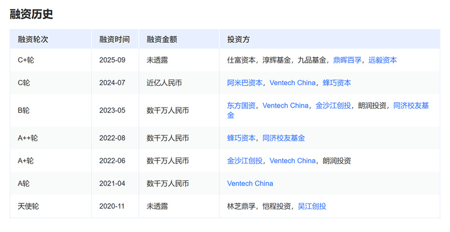Select the 2025-09 date cell

[112, 60]
